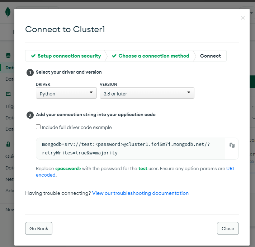Open View our troubleshooting documentation link
Screen dimensions: 255x247
[140, 193]
